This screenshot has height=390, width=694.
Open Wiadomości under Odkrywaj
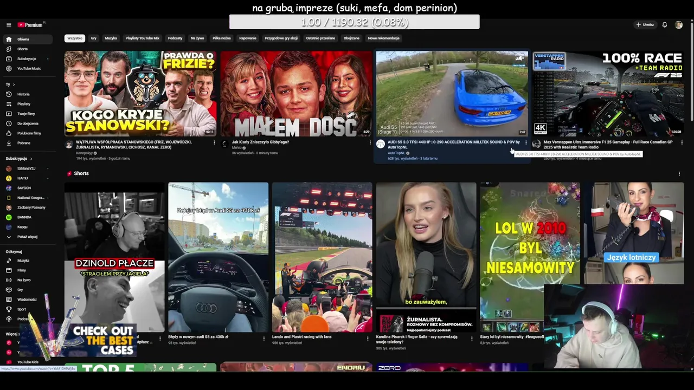pos(27,300)
